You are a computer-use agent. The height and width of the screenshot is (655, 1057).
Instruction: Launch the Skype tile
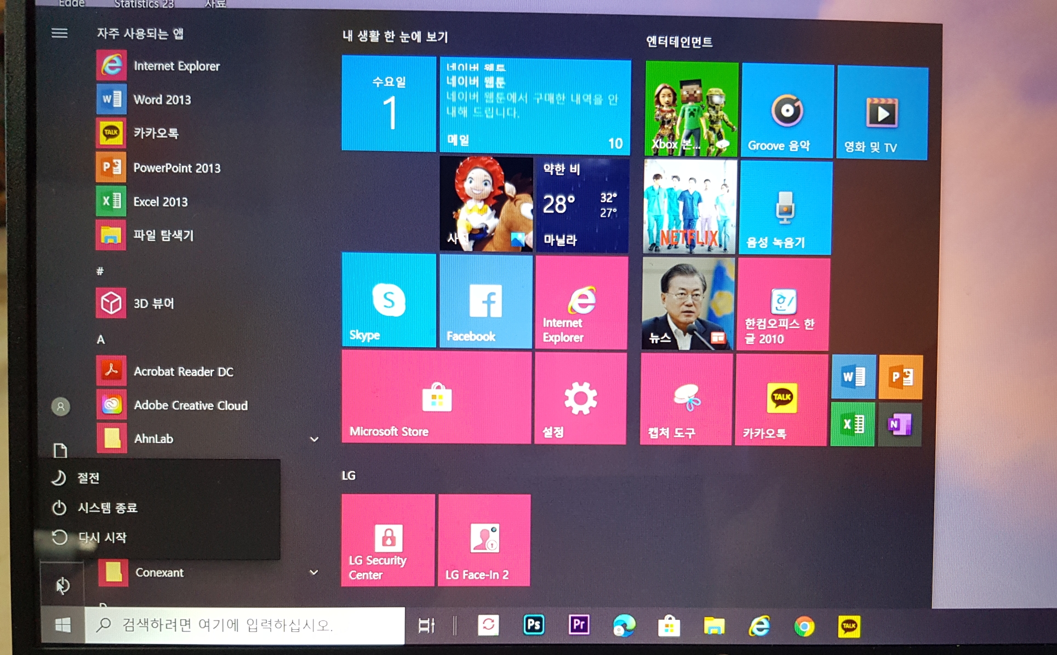click(389, 300)
